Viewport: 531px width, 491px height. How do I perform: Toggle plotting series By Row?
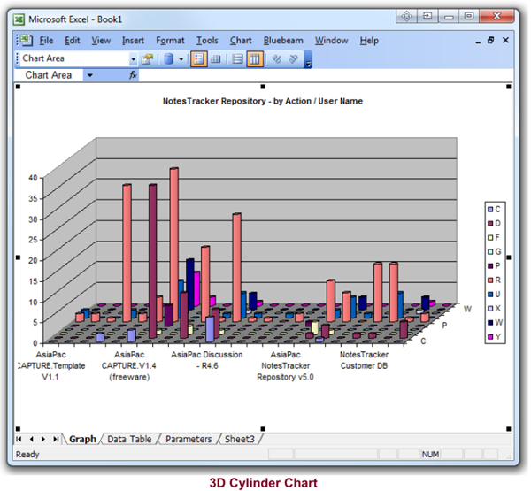point(236,58)
